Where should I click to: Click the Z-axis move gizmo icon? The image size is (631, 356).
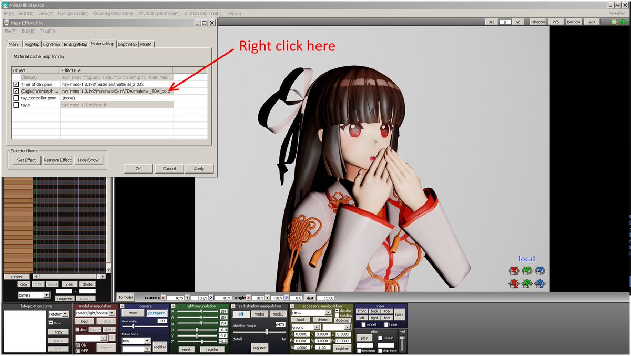pos(540,283)
